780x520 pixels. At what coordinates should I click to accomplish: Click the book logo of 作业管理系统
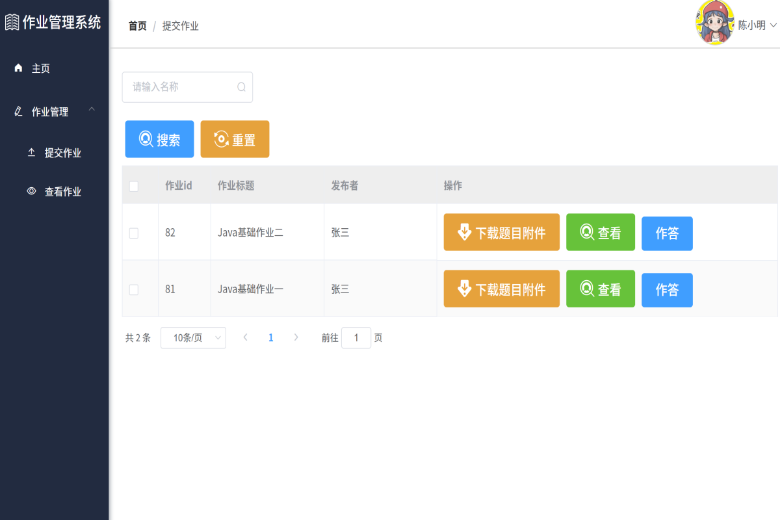[x=12, y=21]
